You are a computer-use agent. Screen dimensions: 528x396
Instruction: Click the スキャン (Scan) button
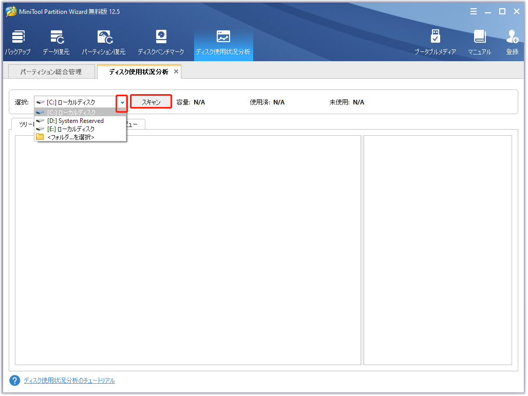tap(151, 102)
